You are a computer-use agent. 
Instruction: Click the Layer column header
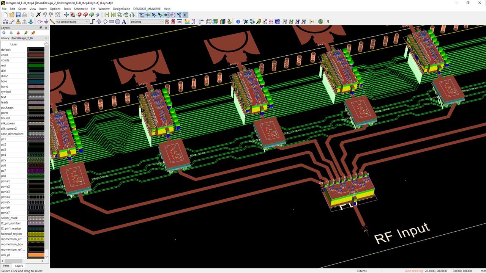point(14,44)
